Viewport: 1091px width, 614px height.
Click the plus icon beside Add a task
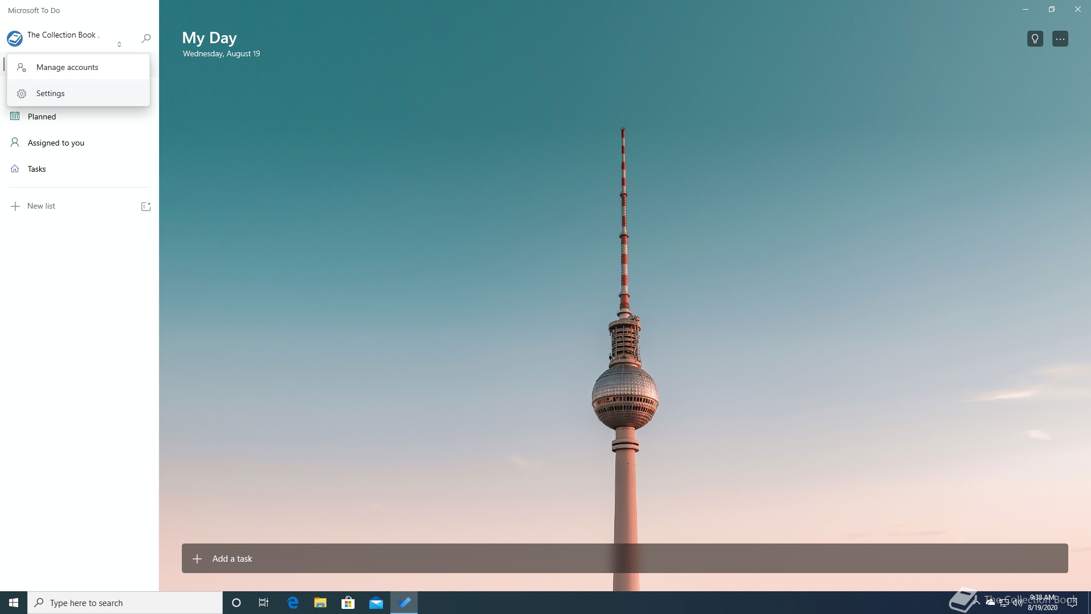[197, 559]
